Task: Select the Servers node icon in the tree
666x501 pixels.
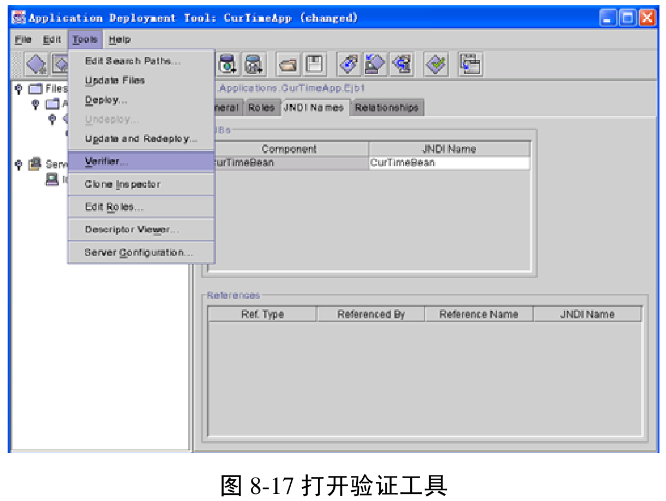Action: pyautogui.click(x=35, y=163)
